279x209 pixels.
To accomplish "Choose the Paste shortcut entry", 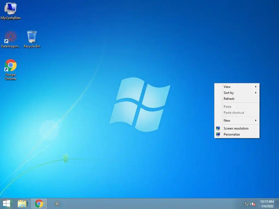I will click(237, 113).
